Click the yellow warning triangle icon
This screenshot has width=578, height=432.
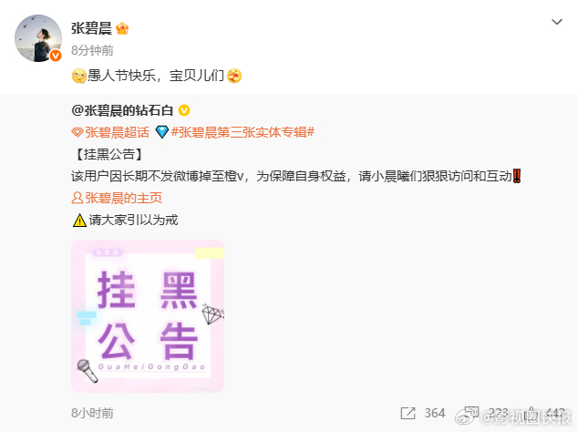pyautogui.click(x=79, y=220)
